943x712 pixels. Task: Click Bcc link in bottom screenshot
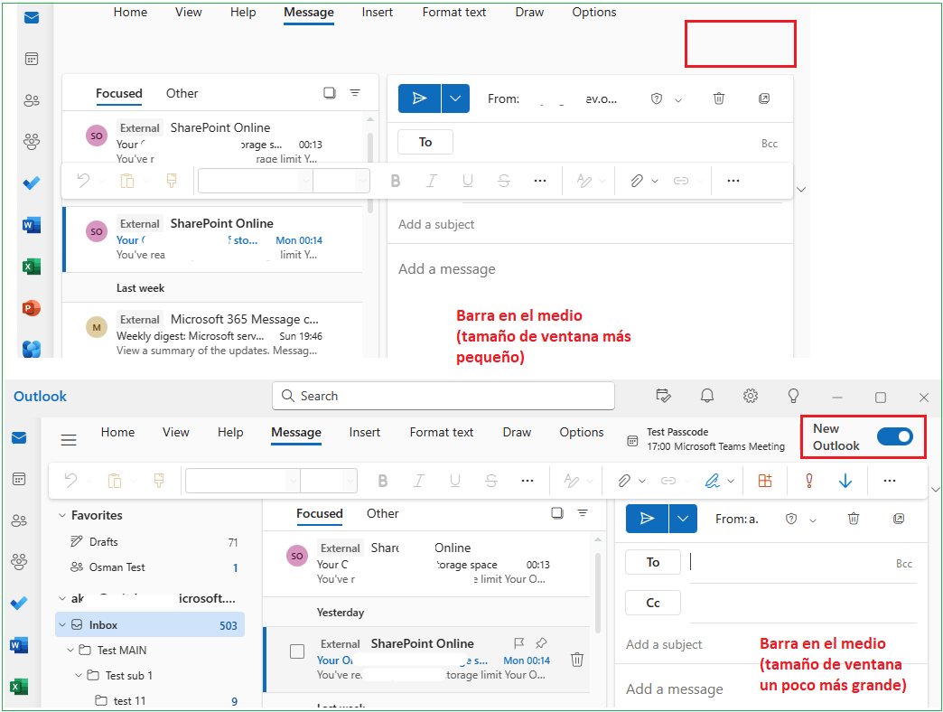click(904, 564)
